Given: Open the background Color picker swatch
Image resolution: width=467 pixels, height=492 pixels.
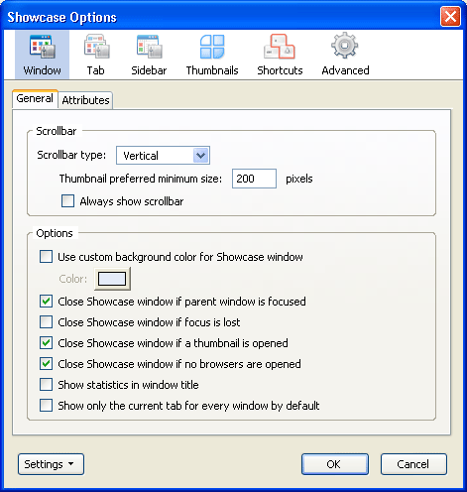Looking at the screenshot, I should point(112,279).
